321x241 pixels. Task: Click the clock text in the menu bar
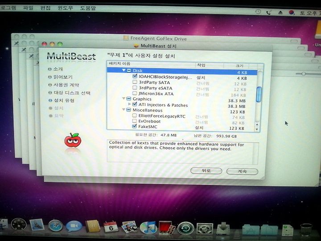point(310,13)
